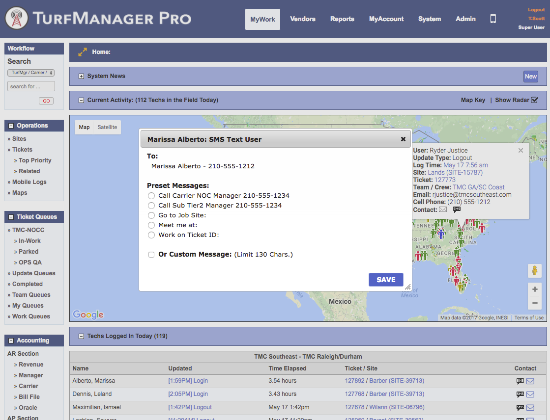This screenshot has width=550, height=420.
Task: Click the search for input field
Action: click(31, 86)
